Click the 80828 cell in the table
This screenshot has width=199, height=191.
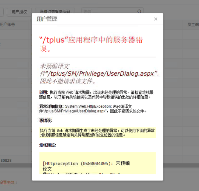pyautogui.click(x=6, y=161)
